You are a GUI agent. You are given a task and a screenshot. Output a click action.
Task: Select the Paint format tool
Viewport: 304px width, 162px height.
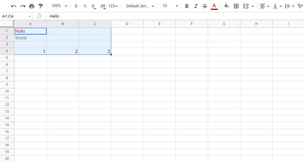(x=41, y=6)
